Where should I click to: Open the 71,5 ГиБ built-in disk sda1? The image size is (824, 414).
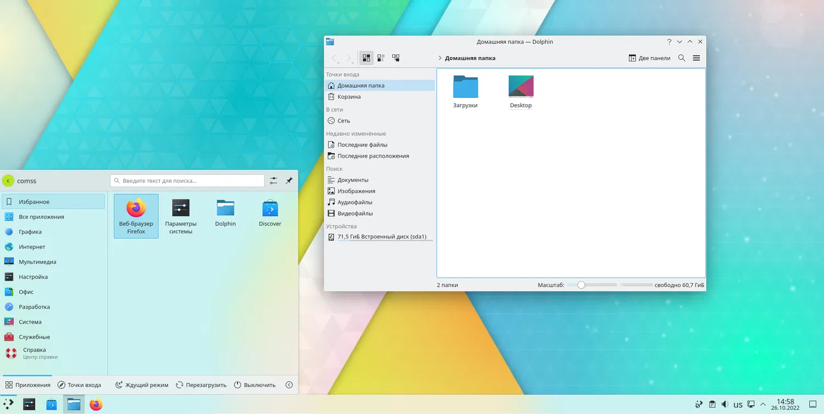pyautogui.click(x=380, y=237)
